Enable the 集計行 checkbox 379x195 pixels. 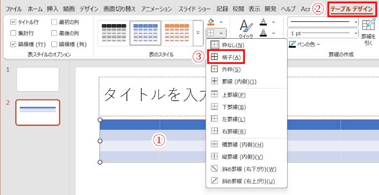(13, 33)
